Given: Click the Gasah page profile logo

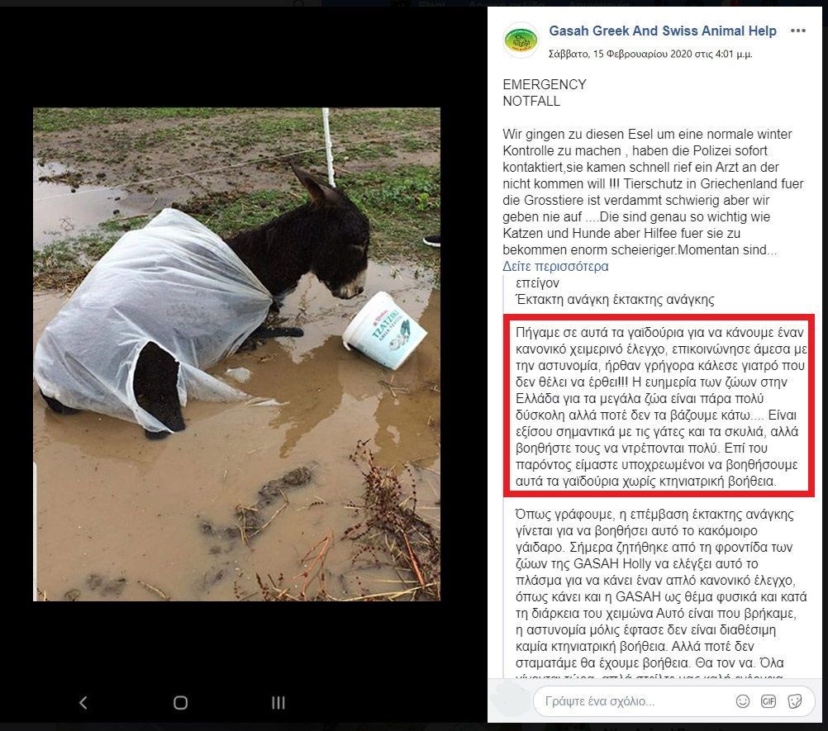Looking at the screenshot, I should coord(521,40).
